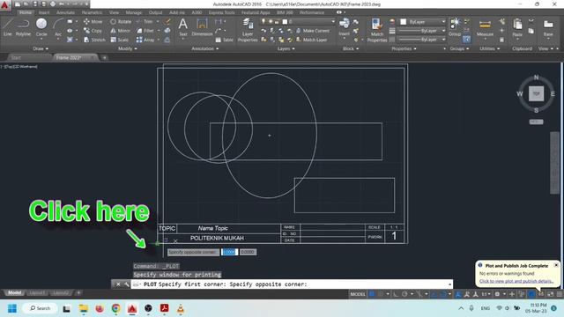This screenshot has height=317, width=564.
Task: Click the Stretch tool
Action: (x=94, y=40)
